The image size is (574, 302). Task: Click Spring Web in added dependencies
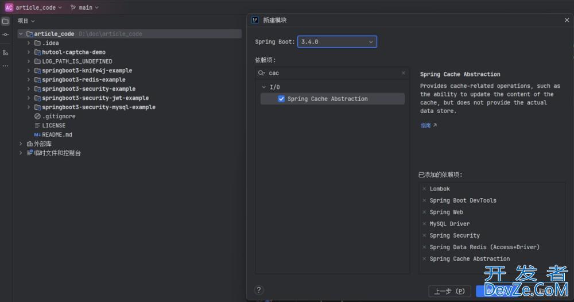(x=446, y=212)
